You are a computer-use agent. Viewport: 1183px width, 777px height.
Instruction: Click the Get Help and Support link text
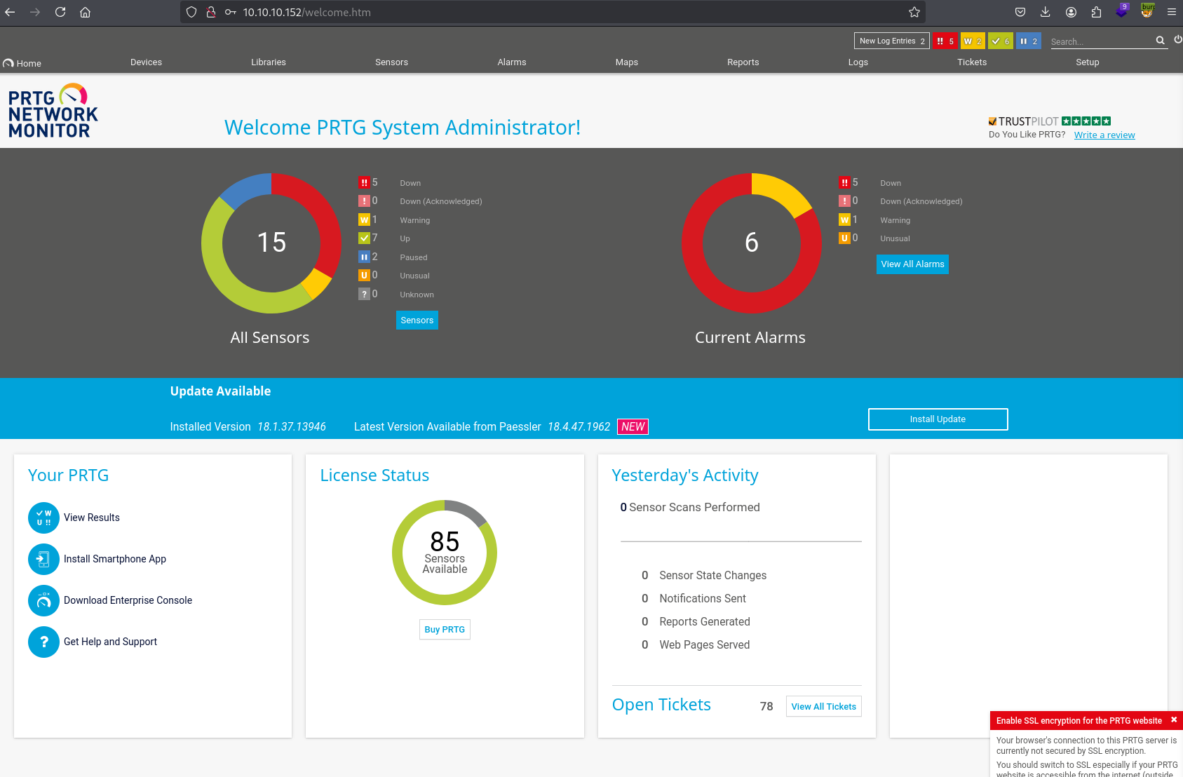110,642
